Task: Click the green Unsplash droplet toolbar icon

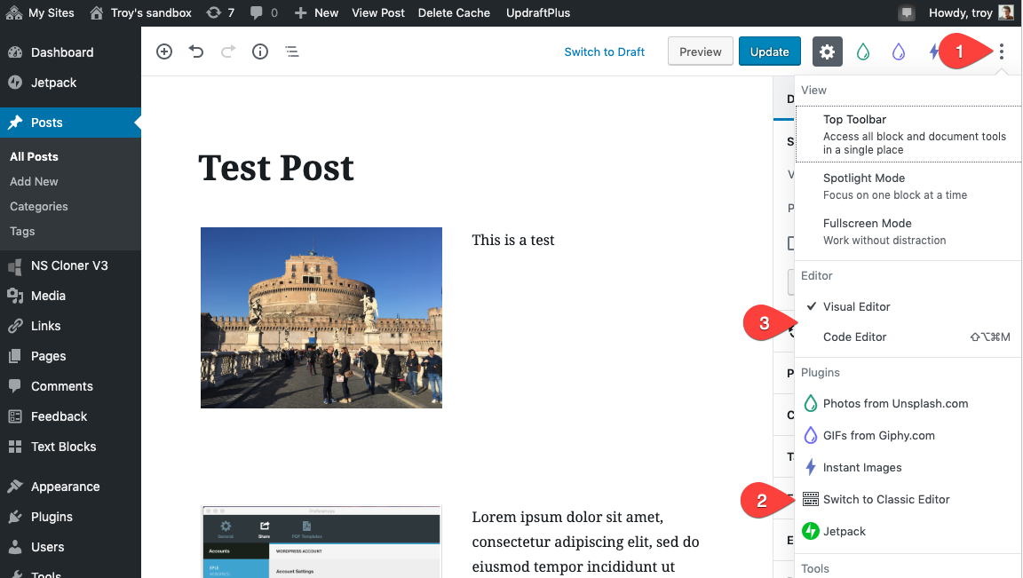Action: [862, 51]
